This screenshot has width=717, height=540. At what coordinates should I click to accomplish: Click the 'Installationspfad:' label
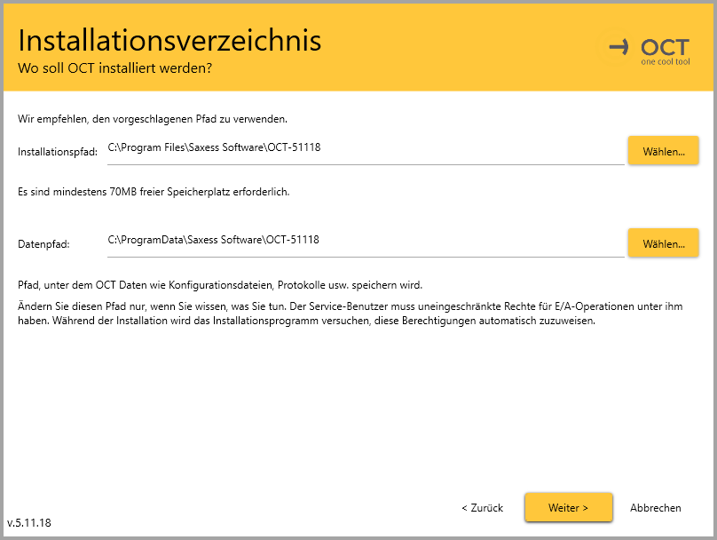(x=58, y=152)
